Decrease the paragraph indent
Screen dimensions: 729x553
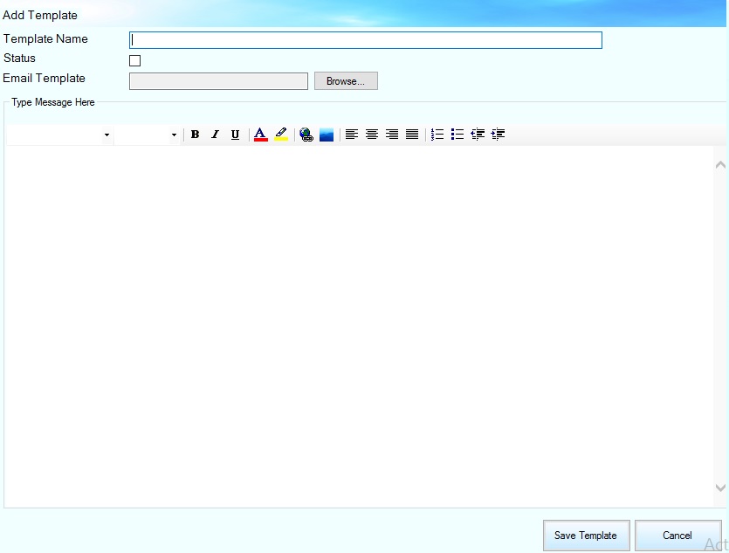(x=478, y=135)
